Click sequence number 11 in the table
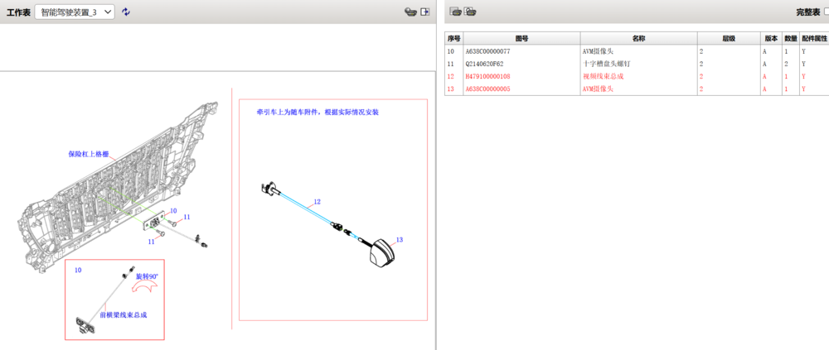829x350 pixels. [x=450, y=64]
